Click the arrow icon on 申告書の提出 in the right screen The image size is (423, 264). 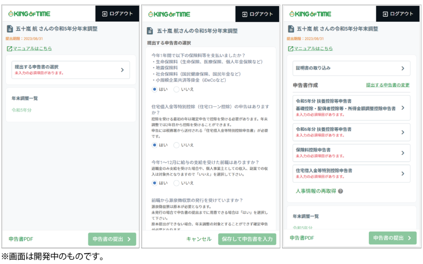409,238
